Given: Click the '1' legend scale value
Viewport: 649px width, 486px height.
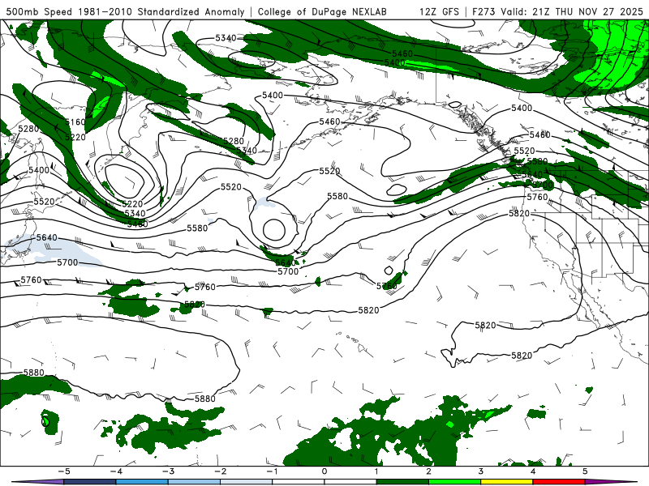Looking at the screenshot, I should coord(376,471).
